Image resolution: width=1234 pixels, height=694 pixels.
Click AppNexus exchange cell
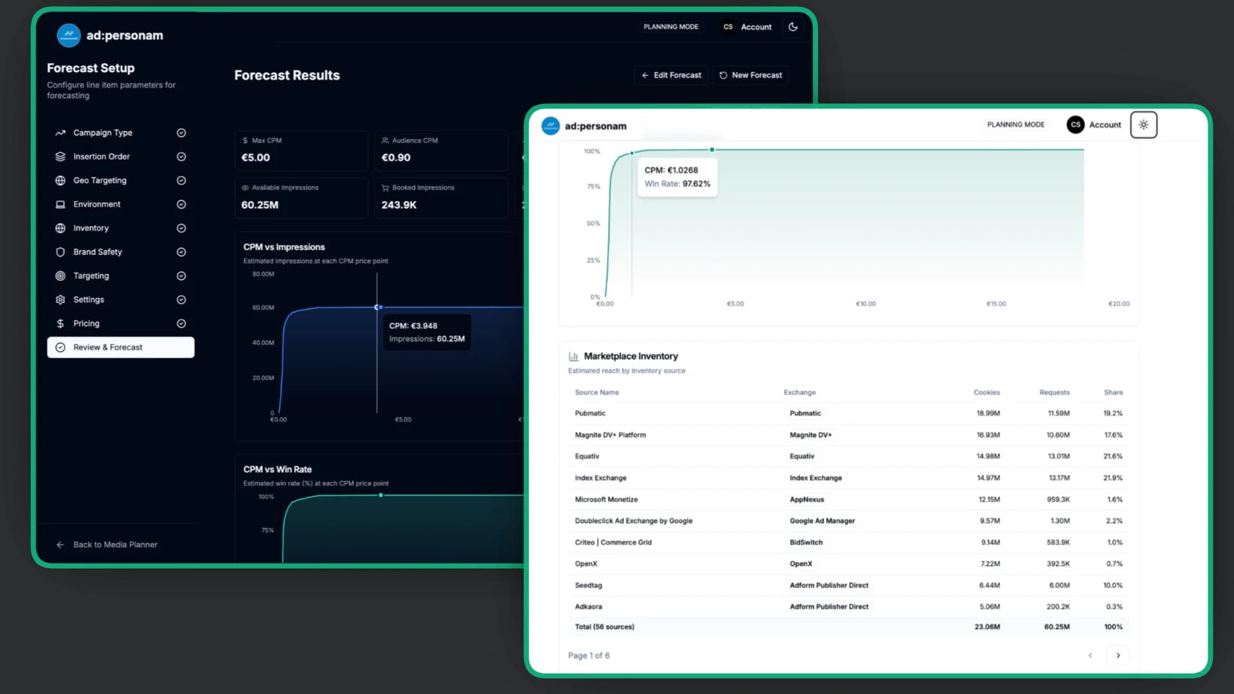tap(807, 499)
